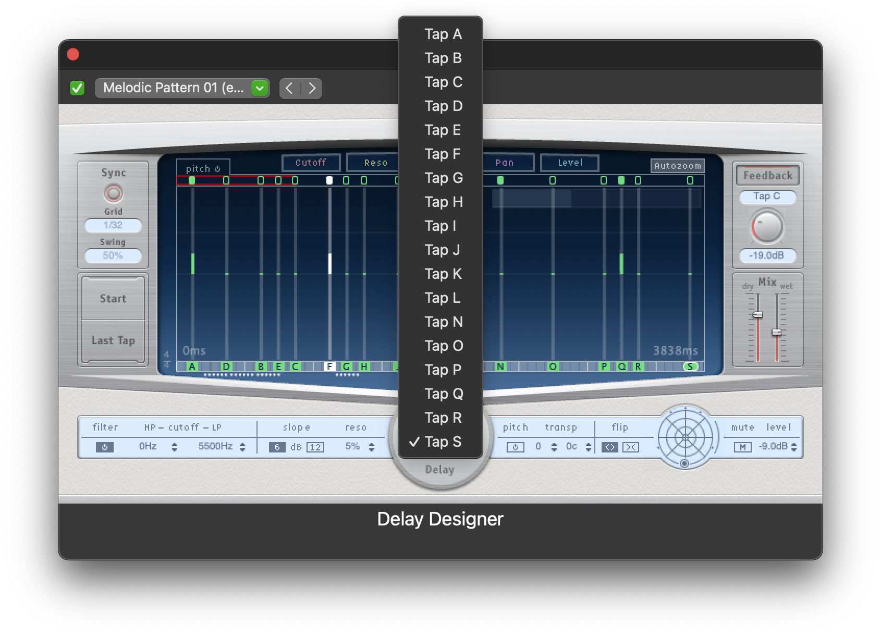Image resolution: width=881 pixels, height=637 pixels.
Task: Click the level -9.0dB stepper arrows
Action: coord(794,447)
